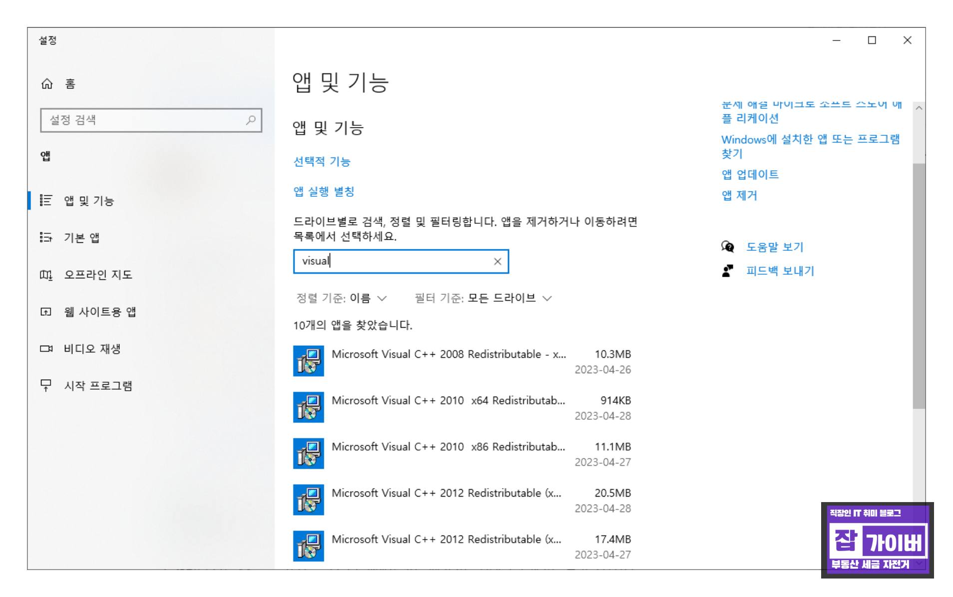Screen dimensions: 953x597
Task: Go to 비디오 재생 section
Action: [151, 349]
